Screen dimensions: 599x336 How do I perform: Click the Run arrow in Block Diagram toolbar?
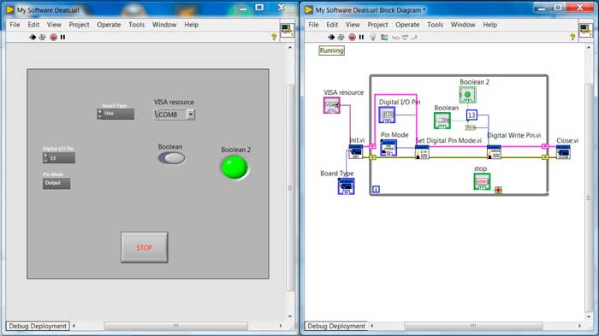click(x=331, y=37)
